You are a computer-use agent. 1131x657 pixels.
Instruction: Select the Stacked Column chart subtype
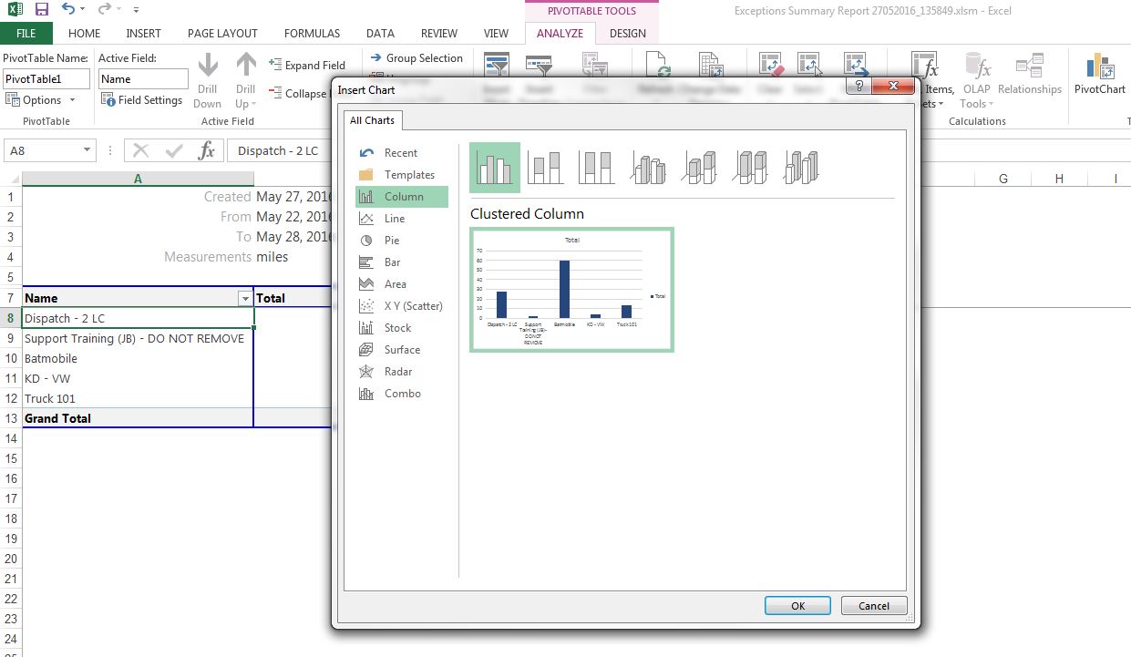point(545,168)
